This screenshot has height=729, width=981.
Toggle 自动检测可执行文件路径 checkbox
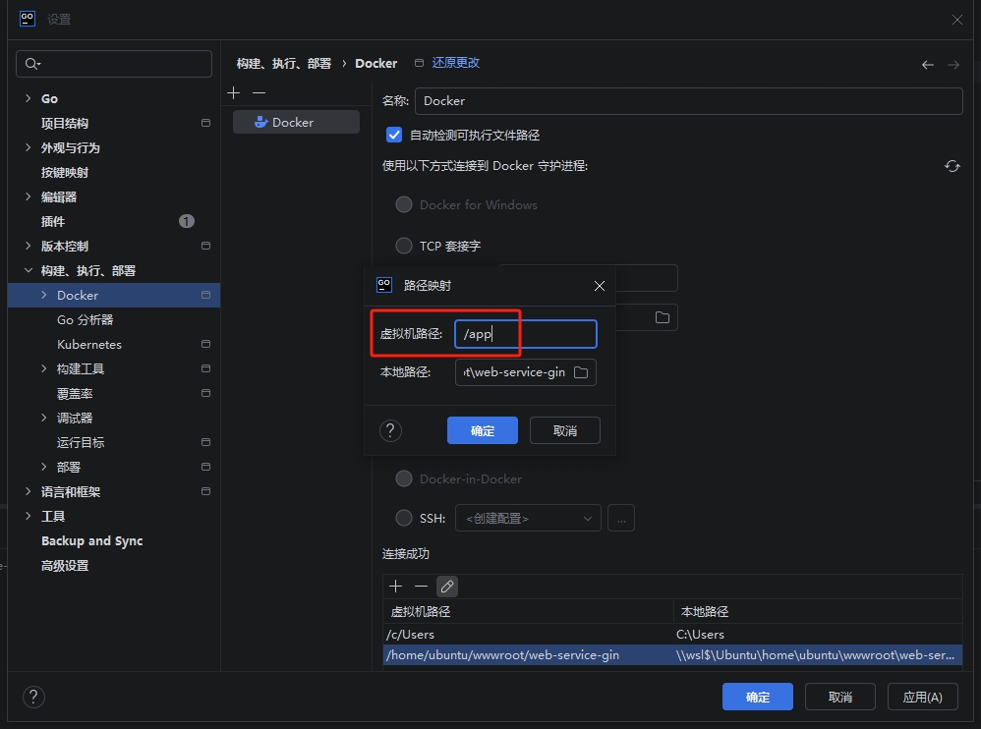[394, 135]
